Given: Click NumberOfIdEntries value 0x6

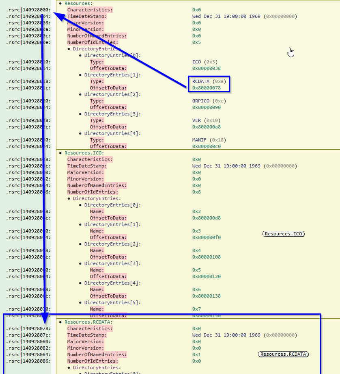Looking at the screenshot, I should coord(196,192).
